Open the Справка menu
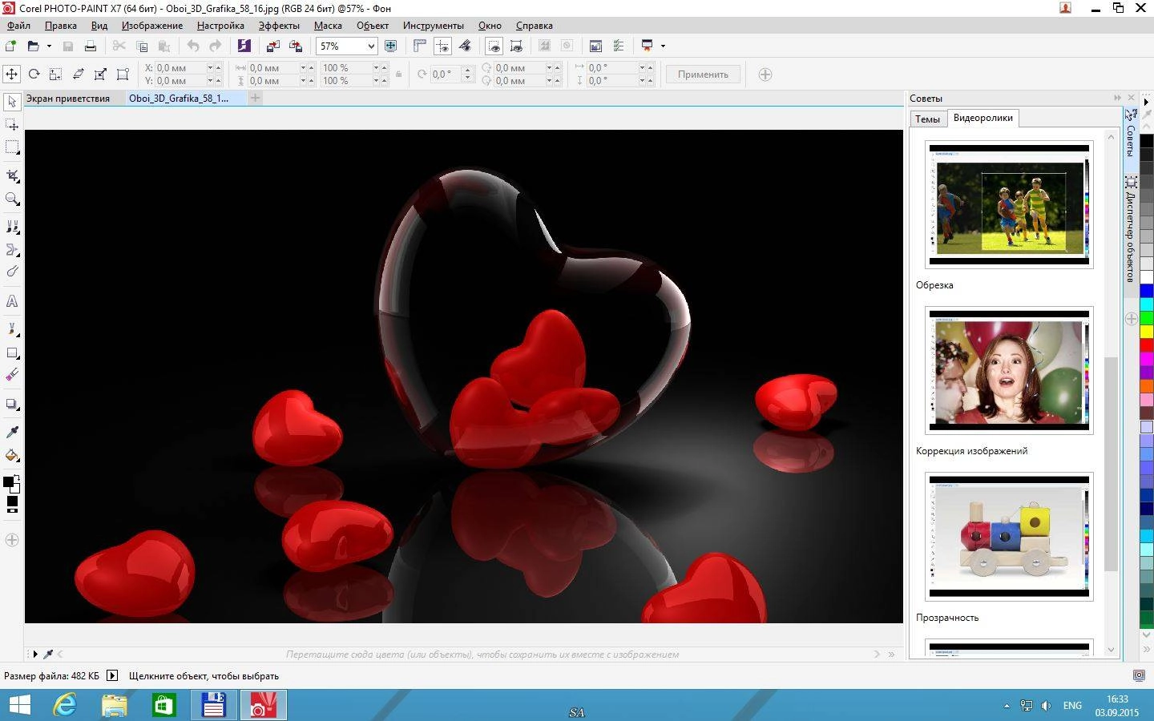 point(535,26)
